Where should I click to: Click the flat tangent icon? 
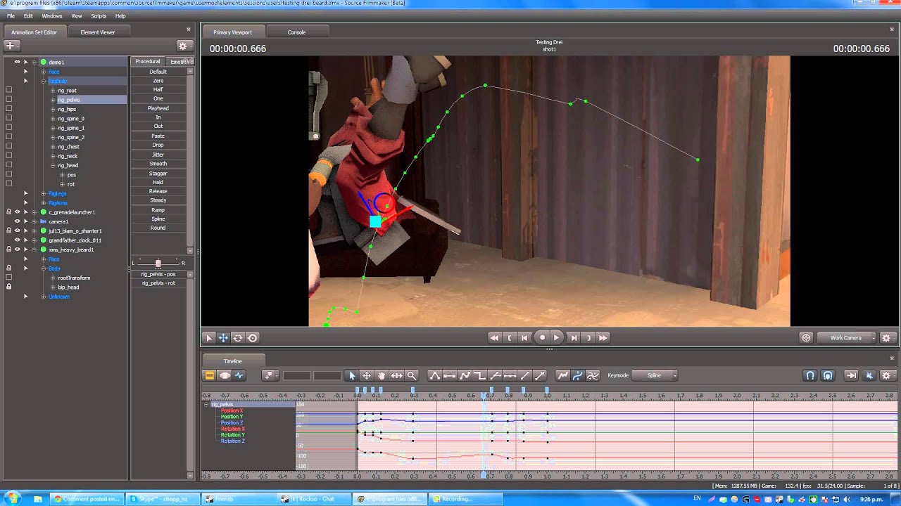coord(449,375)
